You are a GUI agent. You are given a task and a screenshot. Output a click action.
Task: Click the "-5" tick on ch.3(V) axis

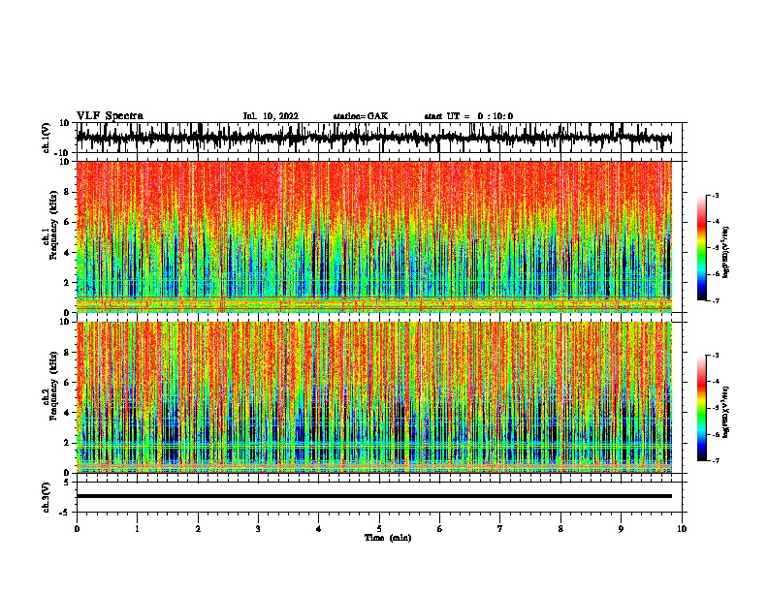(65, 513)
